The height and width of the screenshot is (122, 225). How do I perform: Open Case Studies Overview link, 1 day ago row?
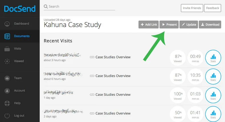click(x=113, y=95)
